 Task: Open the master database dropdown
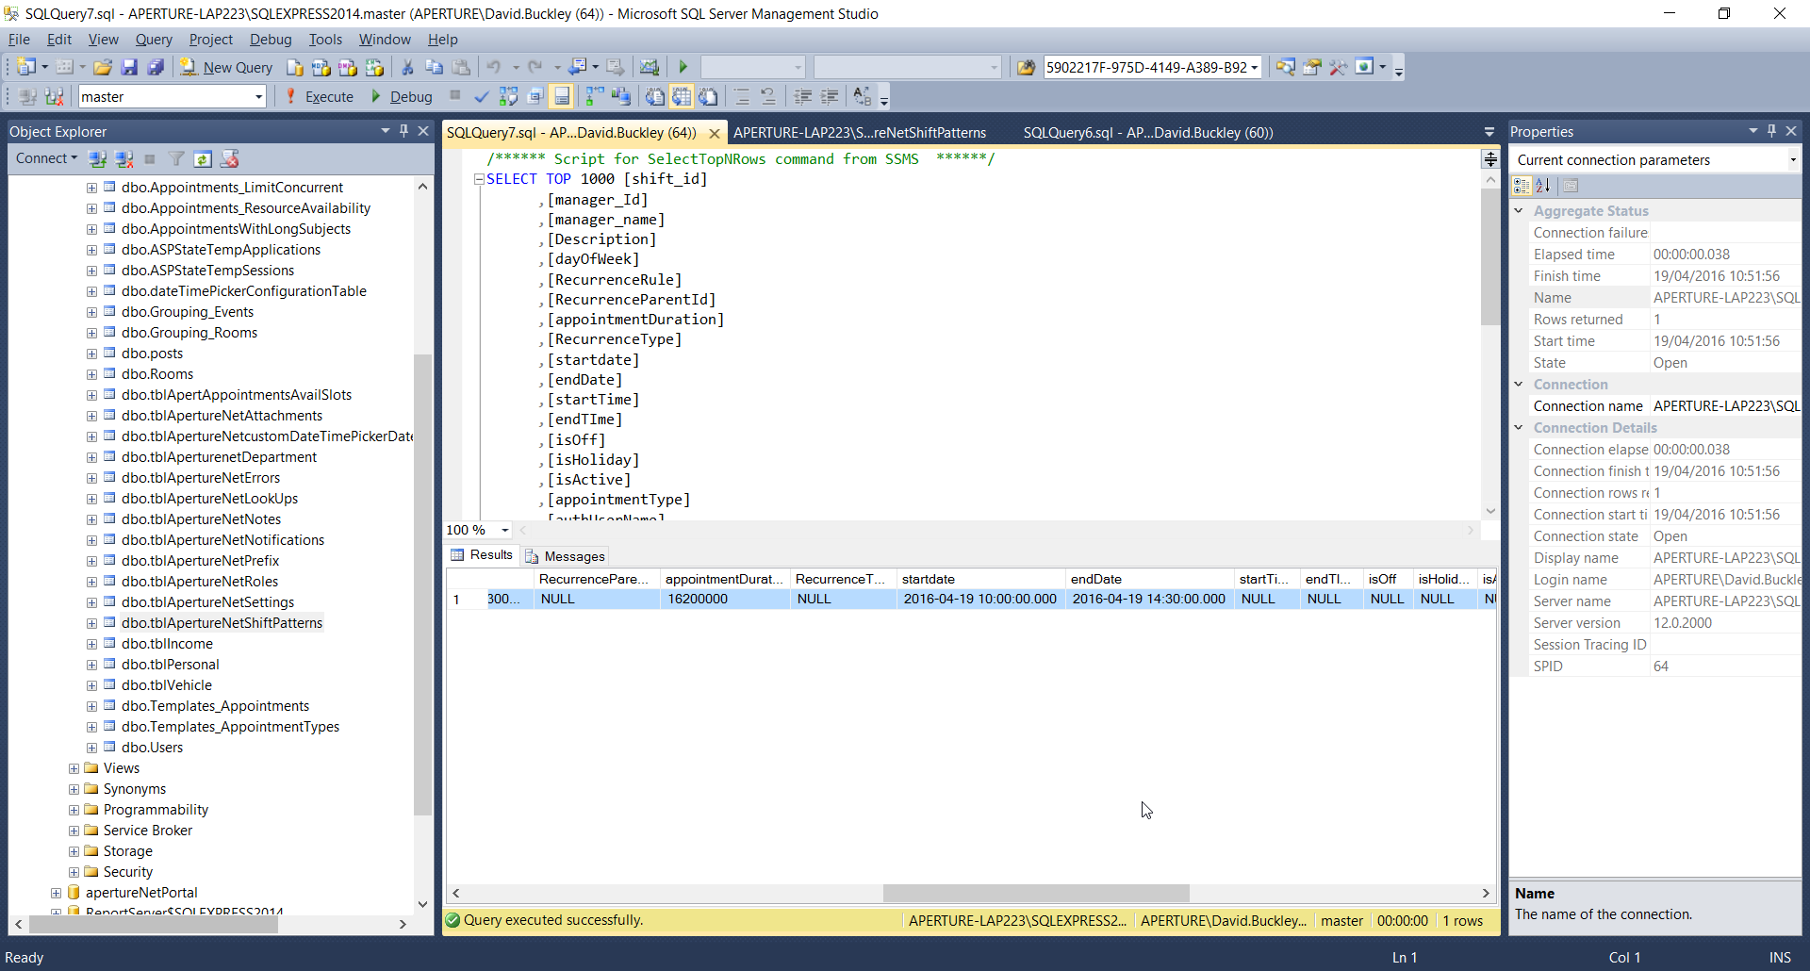tap(258, 97)
